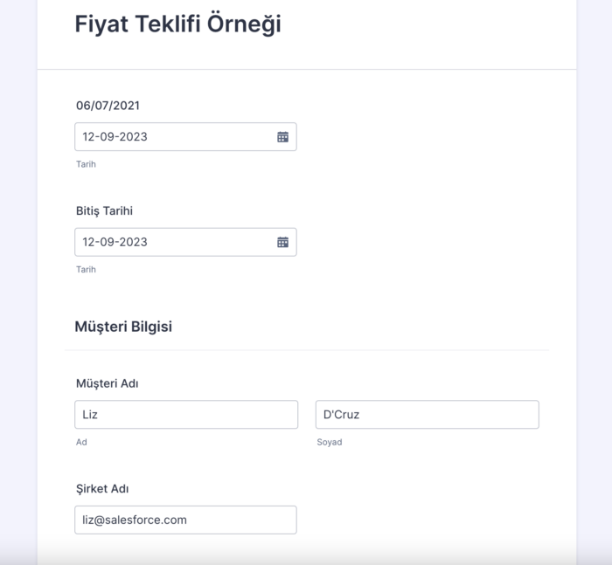Click the Bitiş Tarihi label
This screenshot has width=612, height=565.
(104, 210)
